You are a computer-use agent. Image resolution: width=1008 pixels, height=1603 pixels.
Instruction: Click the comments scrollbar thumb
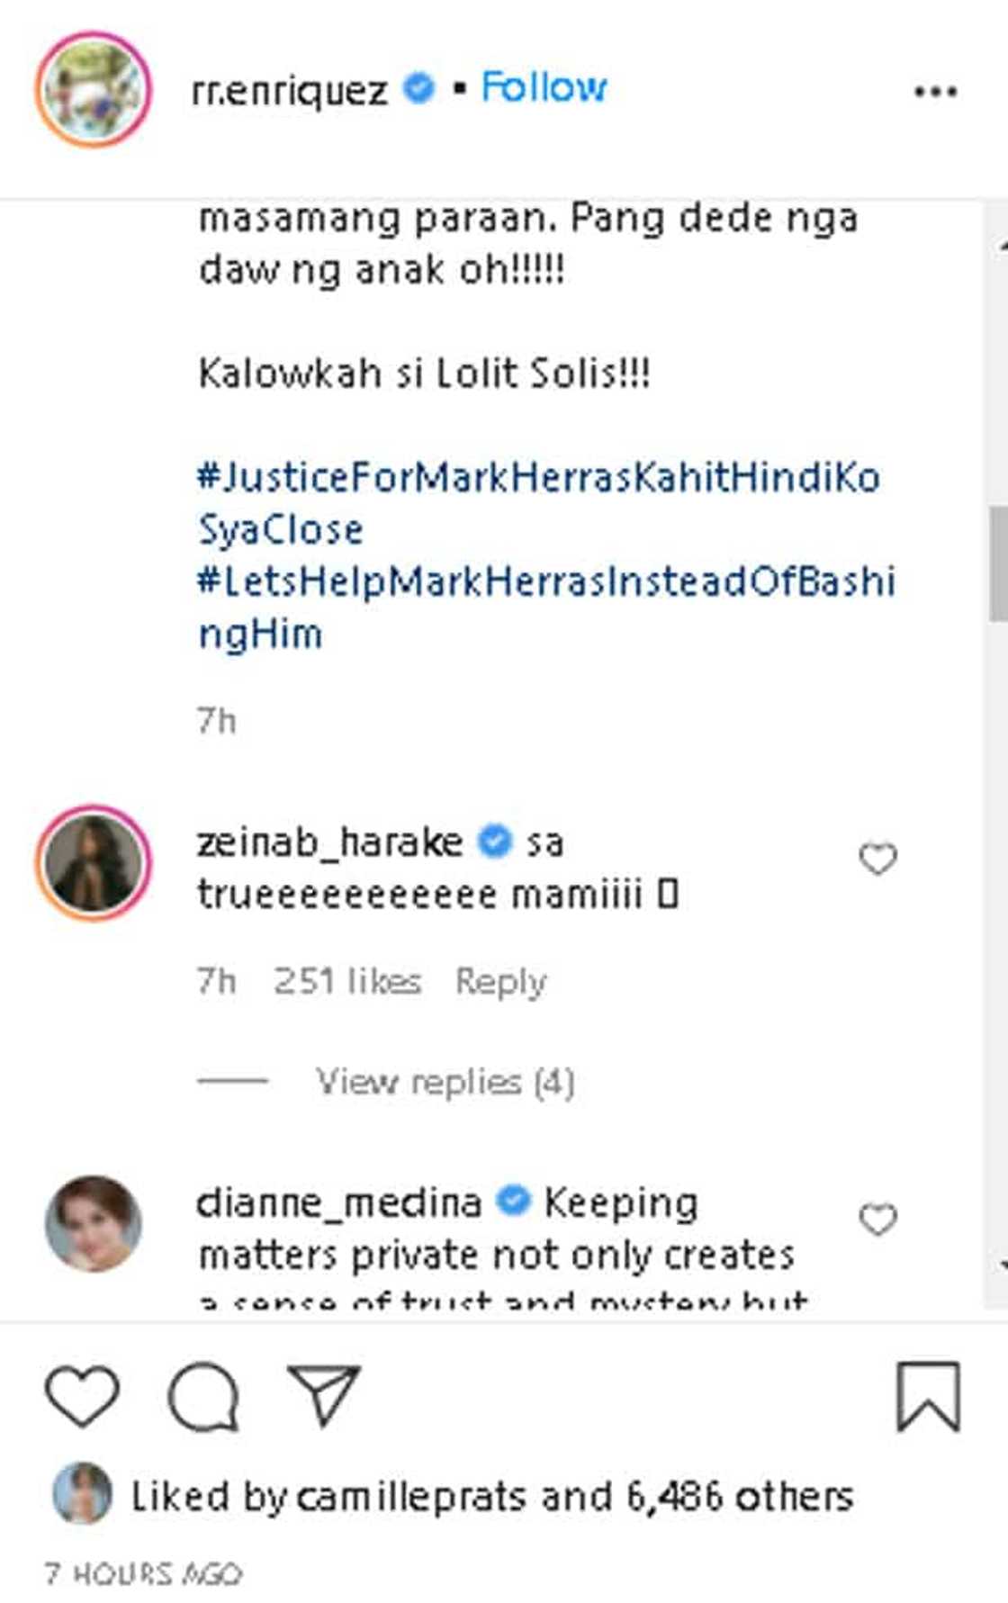(x=997, y=563)
